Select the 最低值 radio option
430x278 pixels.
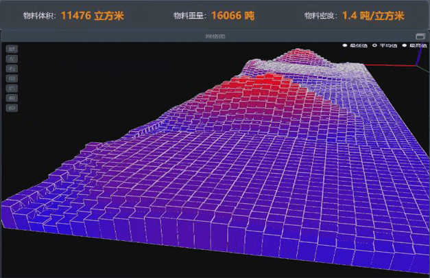point(346,45)
